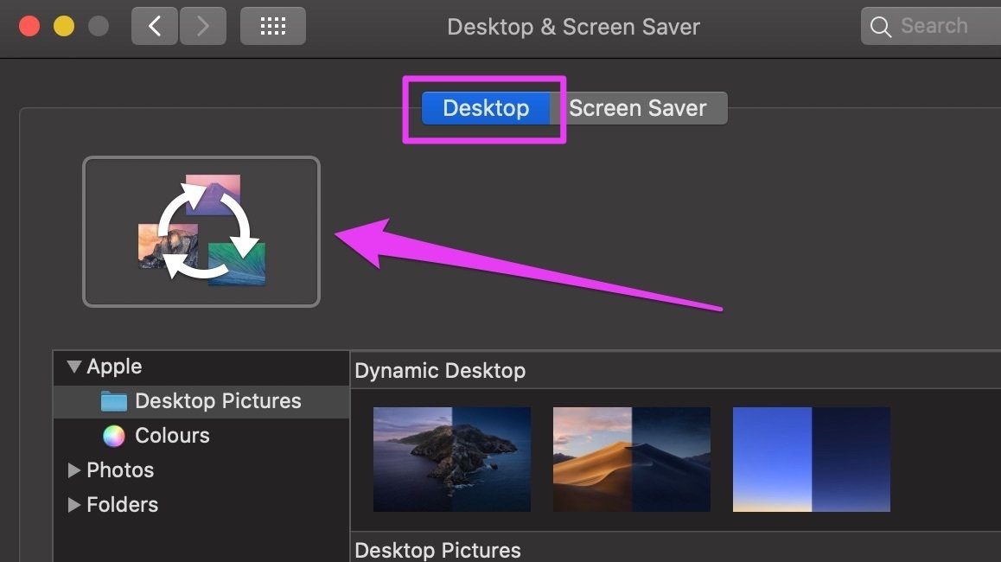Expand the Folders section triangle
1001x562 pixels.
pos(74,505)
